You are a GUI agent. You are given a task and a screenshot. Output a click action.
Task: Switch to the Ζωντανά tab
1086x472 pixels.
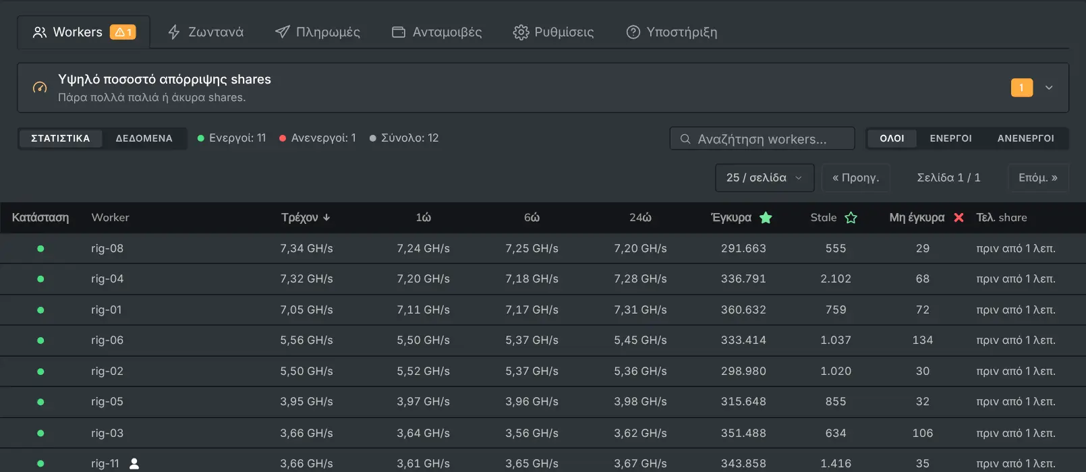pyautogui.click(x=206, y=32)
